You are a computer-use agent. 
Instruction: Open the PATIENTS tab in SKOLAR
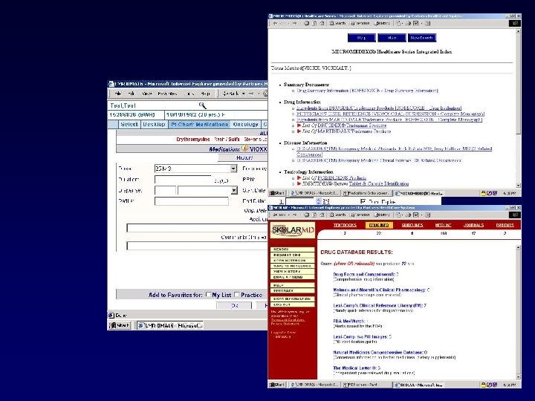[505, 225]
